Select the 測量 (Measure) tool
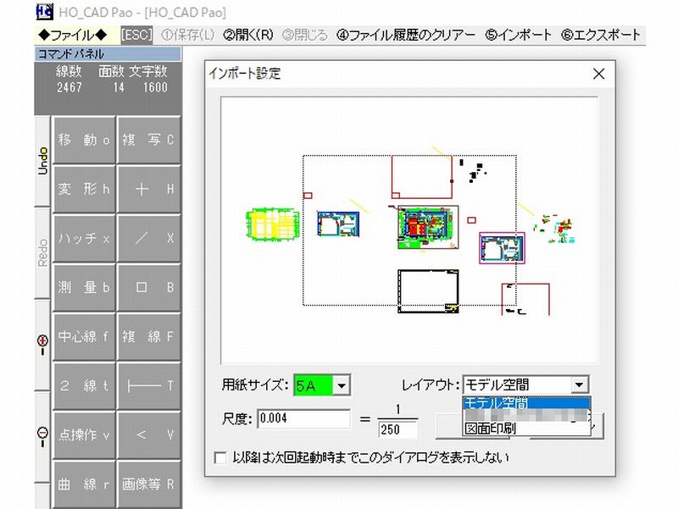 [84, 288]
